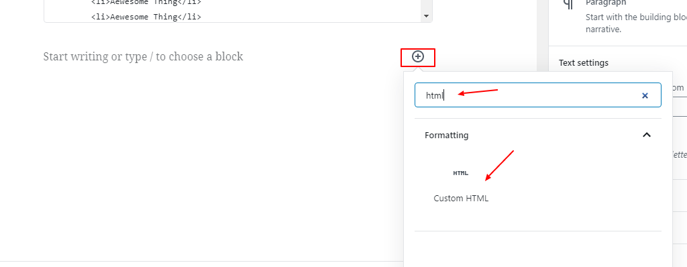This screenshot has width=687, height=267.
Task: Place cursor in the upper Aewesome Thing code line
Action: pos(146,2)
